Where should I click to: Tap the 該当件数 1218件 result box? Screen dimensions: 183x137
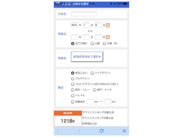click(x=68, y=118)
